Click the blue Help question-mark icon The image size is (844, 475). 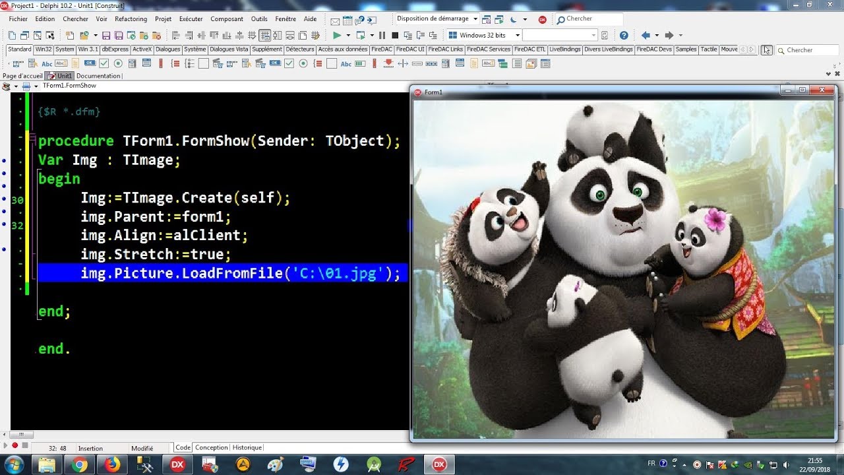[624, 35]
